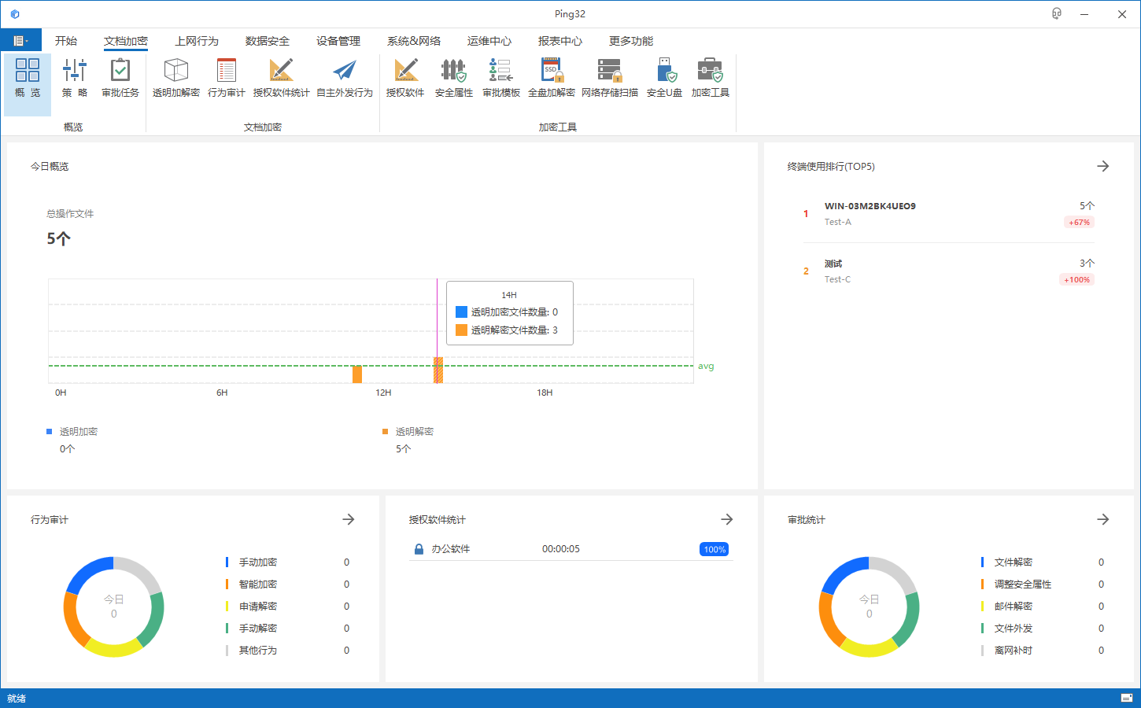Open the 安全属性 security attributes icon
Screen dimensions: 1141x708
click(x=454, y=77)
